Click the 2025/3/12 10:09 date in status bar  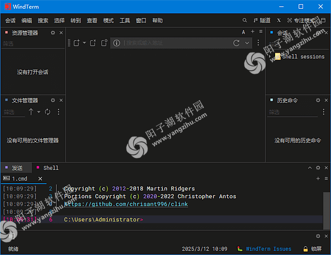[x=205, y=249]
